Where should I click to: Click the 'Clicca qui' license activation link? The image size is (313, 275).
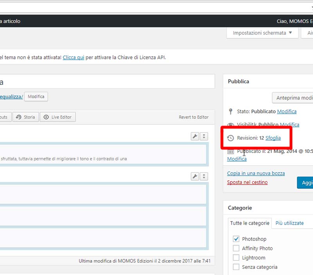(74, 57)
